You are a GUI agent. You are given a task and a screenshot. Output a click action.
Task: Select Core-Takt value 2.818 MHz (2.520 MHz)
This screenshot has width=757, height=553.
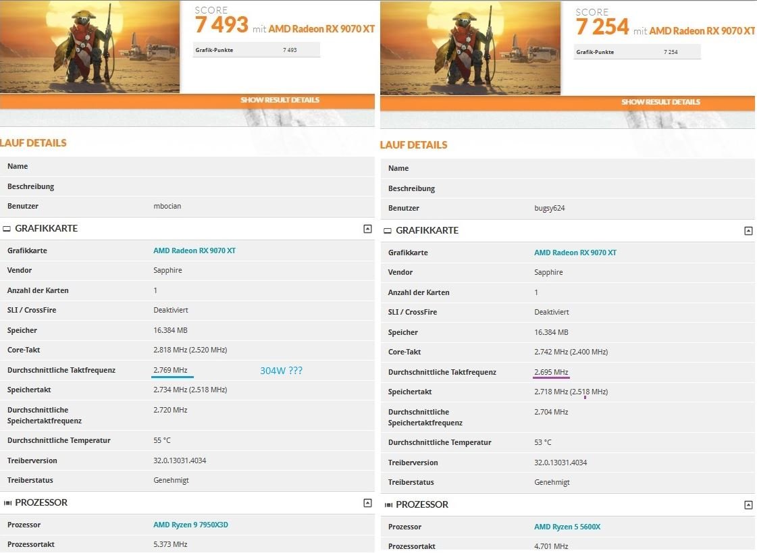(190, 350)
